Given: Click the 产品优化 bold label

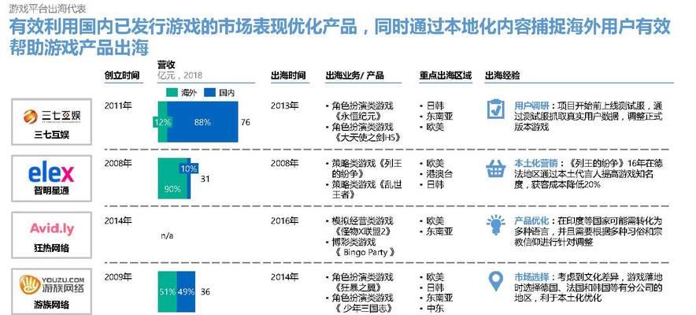Looking at the screenshot, I should click(531, 221).
